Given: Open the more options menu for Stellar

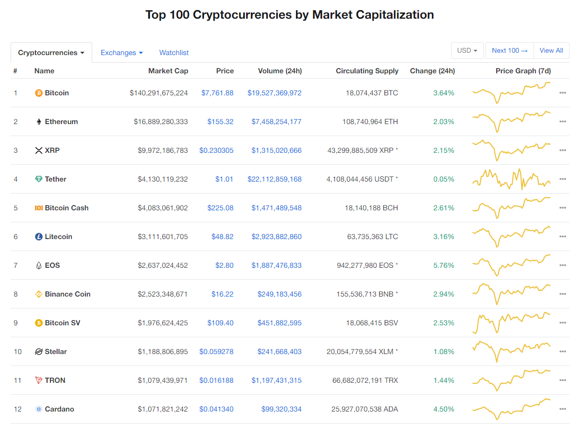Looking at the screenshot, I should click(563, 352).
